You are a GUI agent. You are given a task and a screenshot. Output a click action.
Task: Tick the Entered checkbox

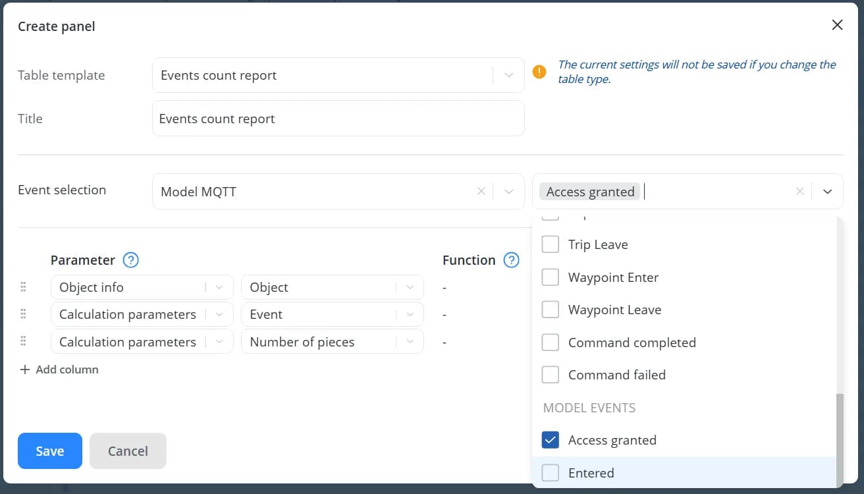coord(550,473)
